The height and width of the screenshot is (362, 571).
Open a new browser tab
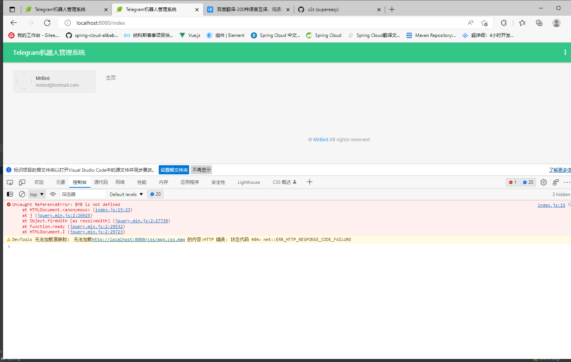click(392, 10)
